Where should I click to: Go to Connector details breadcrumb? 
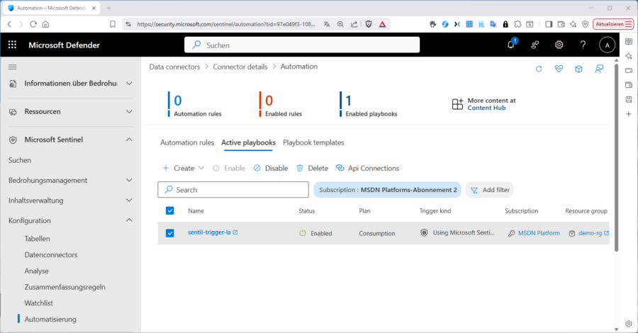240,67
